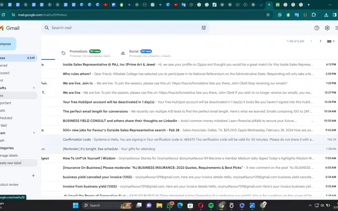Image resolution: width=338 pixels, height=211 pixels.
Task: Switch to the Social tab
Action: tap(134, 51)
